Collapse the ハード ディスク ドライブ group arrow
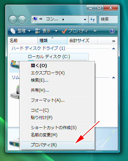 pos(113,49)
